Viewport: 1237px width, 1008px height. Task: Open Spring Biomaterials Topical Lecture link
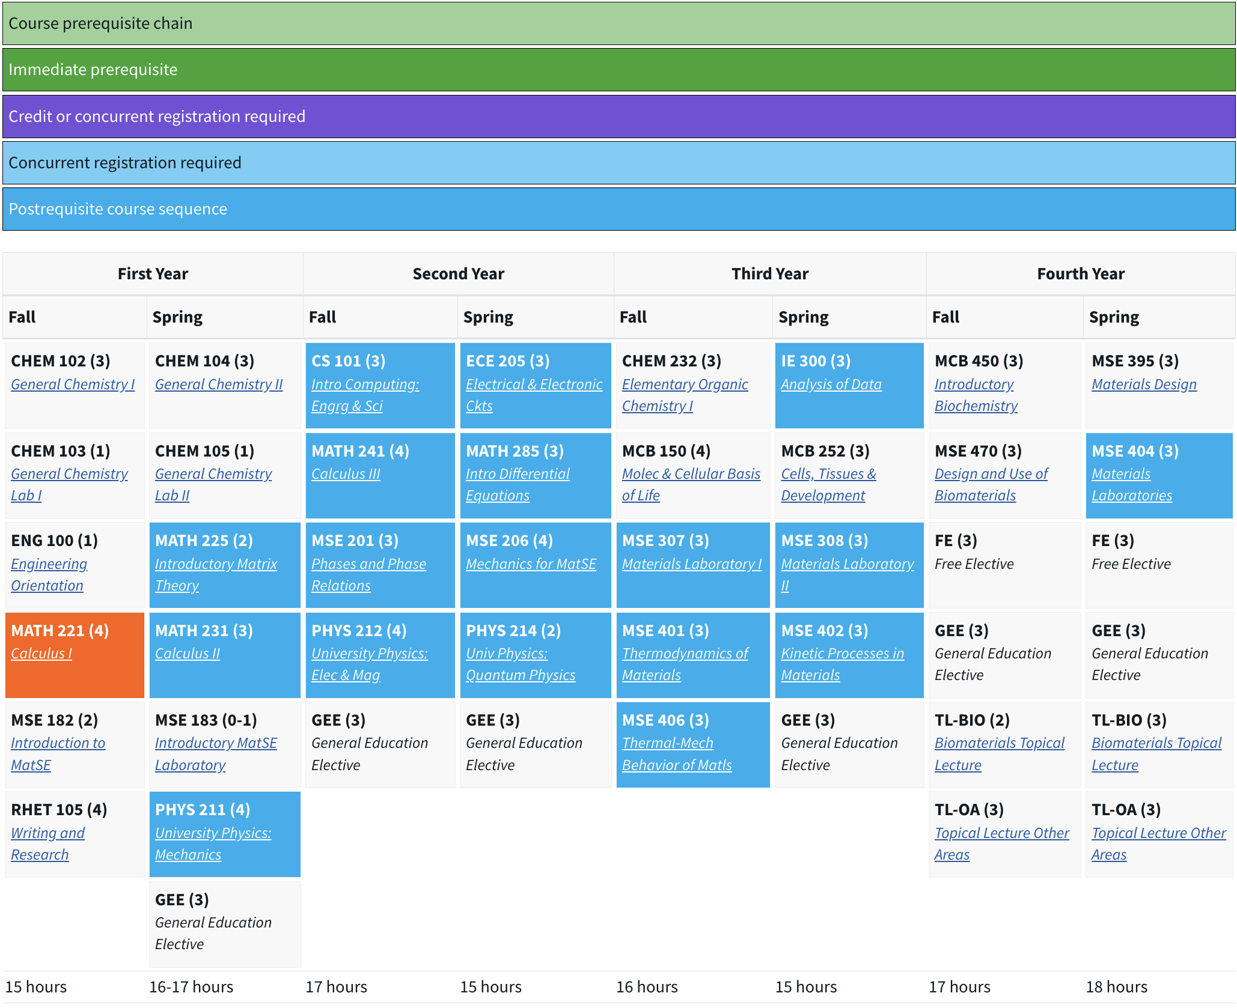(1156, 754)
